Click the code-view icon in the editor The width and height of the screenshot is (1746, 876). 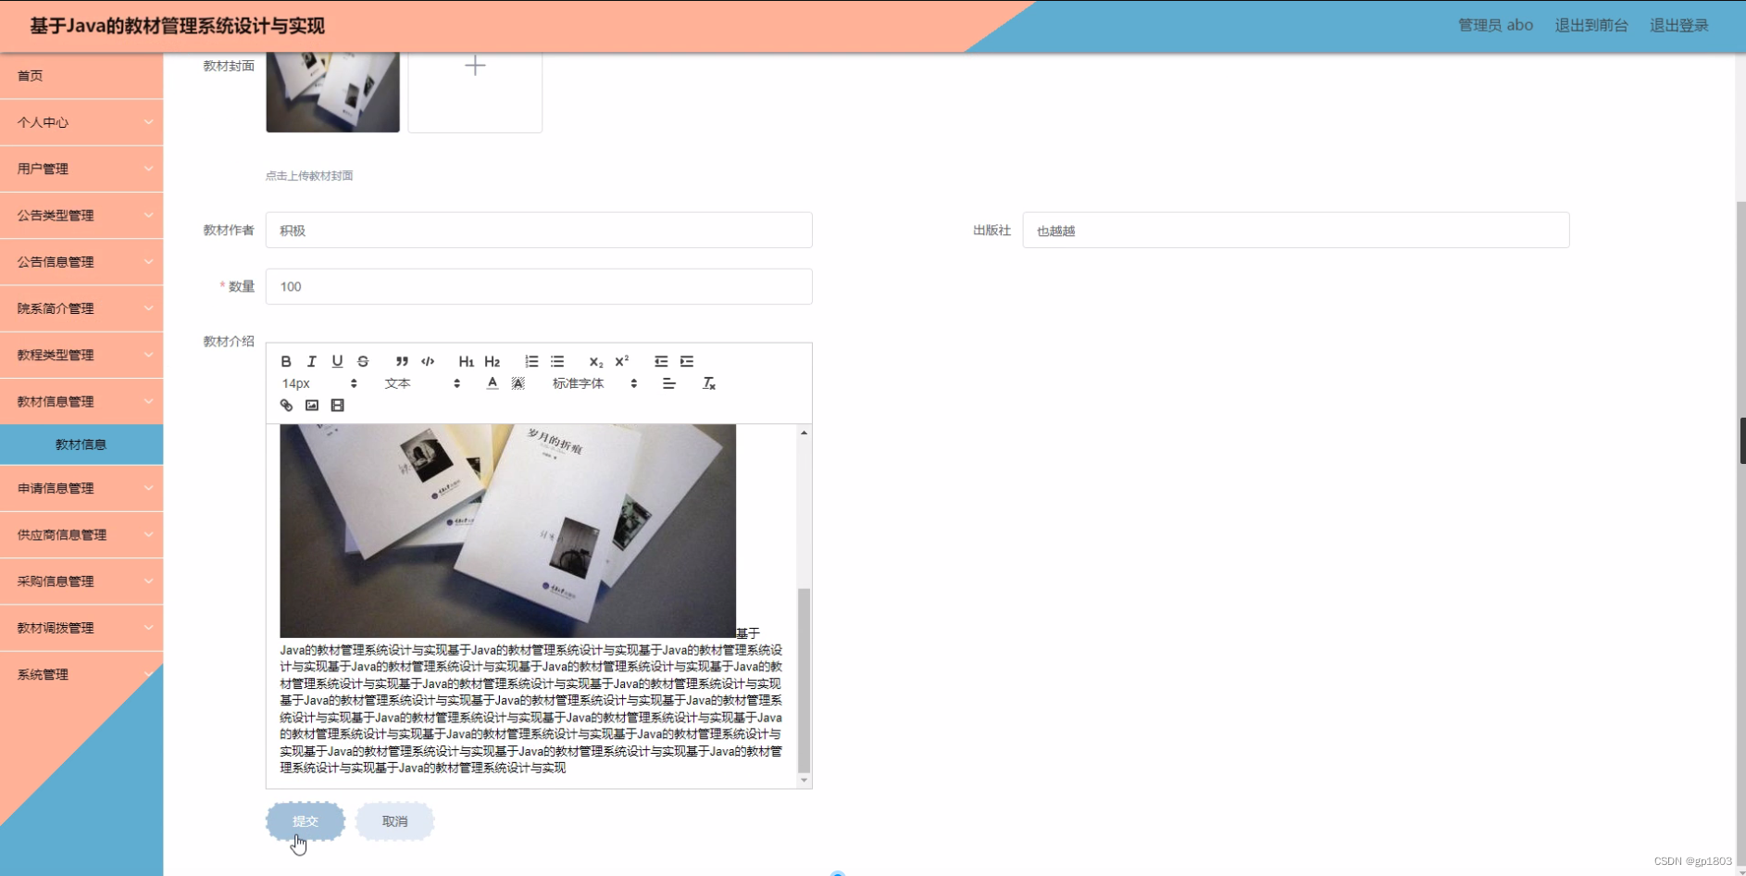(x=427, y=361)
